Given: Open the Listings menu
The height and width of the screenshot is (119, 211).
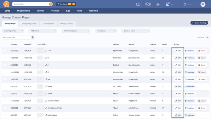Looking at the screenshot, I should tap(41, 11).
